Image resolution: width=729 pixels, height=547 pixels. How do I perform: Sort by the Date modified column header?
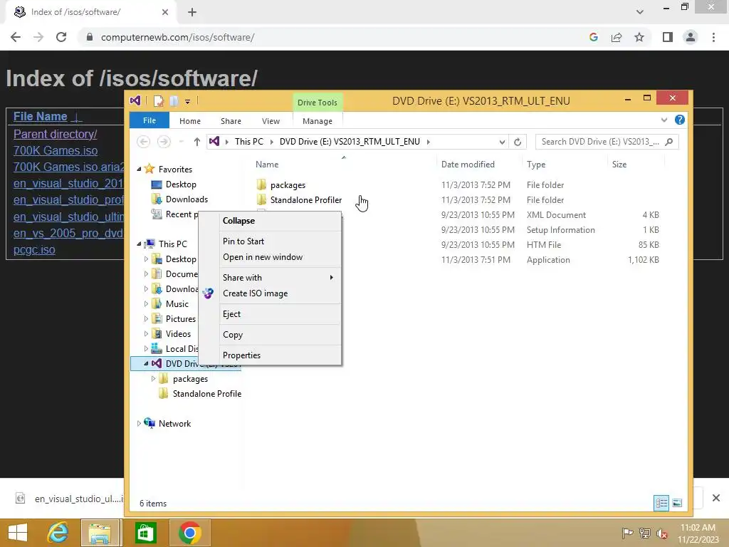pyautogui.click(x=468, y=165)
